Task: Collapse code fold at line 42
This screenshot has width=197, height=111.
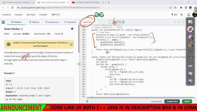Action: coord(86,40)
